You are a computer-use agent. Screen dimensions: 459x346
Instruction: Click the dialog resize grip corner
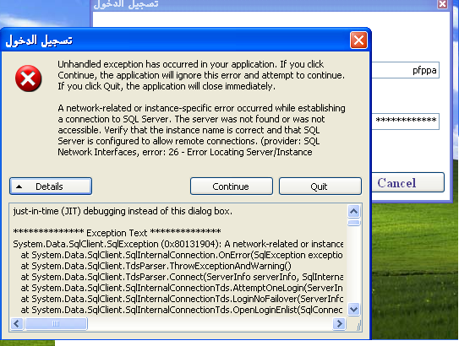[359, 326]
